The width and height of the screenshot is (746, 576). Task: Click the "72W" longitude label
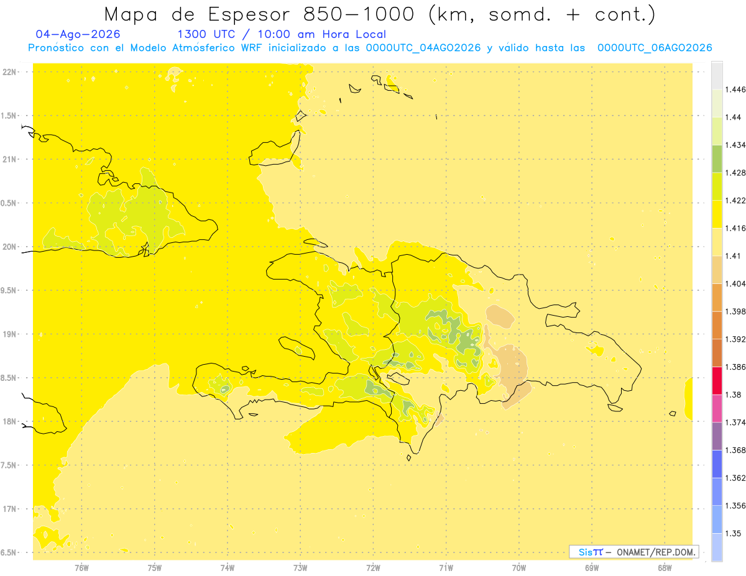tap(373, 567)
